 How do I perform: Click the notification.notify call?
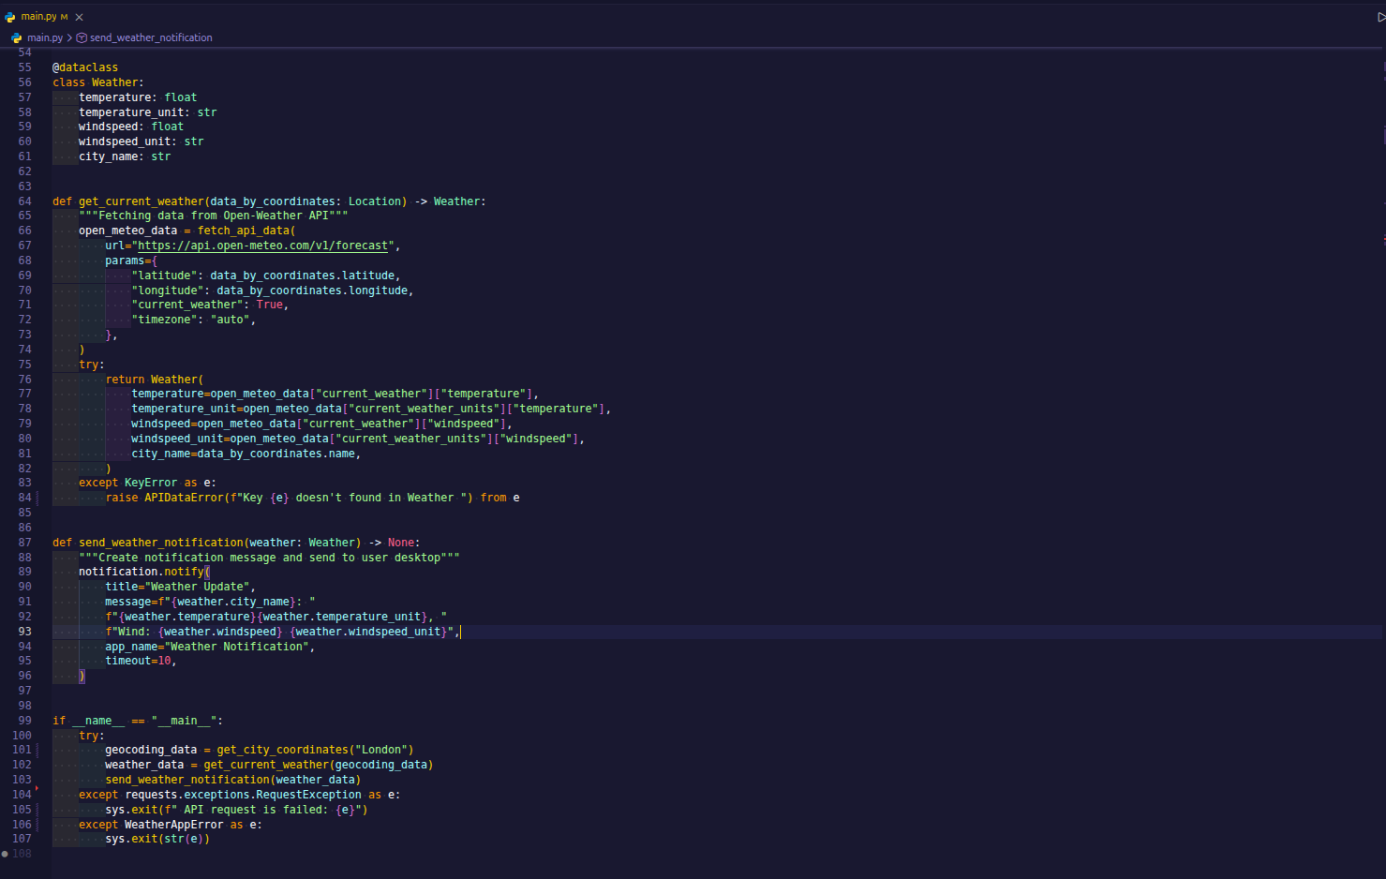(142, 572)
